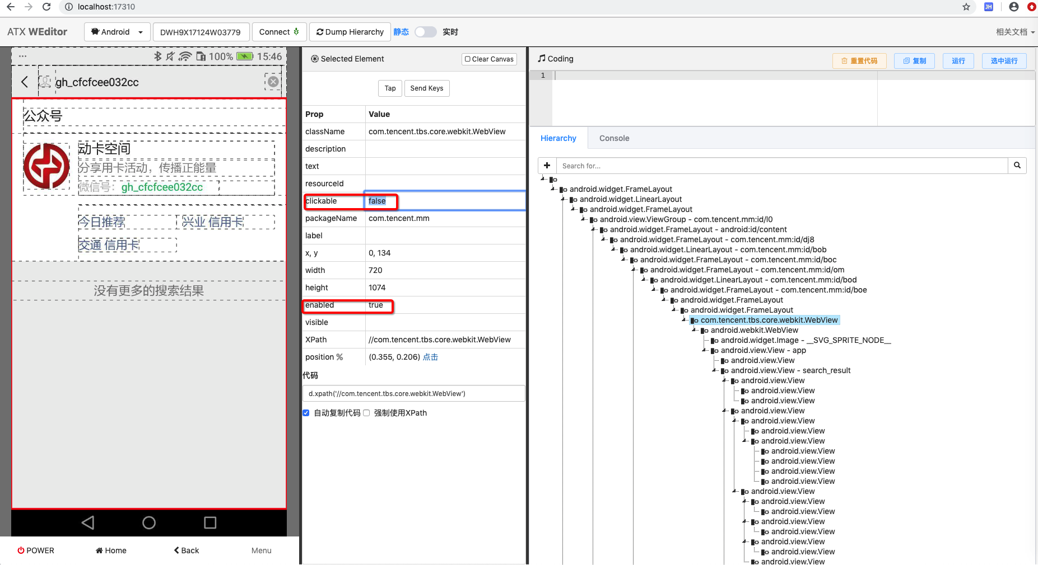
Task: Collapse the android.view.View - search_result node
Action: [715, 370]
